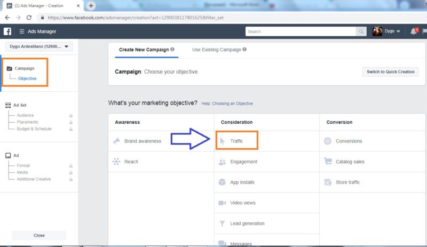Go forward in browser
Viewport: 427px width, 247px height.
(18, 18)
